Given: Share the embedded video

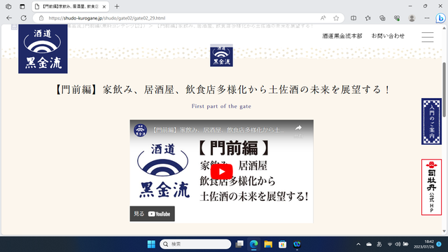Looking at the screenshot, I should [x=298, y=130].
